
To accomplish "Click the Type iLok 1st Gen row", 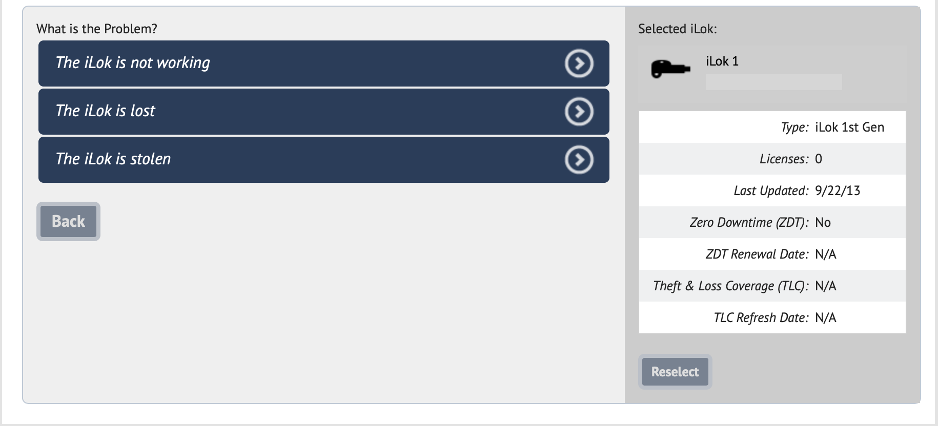I will pos(772,127).
